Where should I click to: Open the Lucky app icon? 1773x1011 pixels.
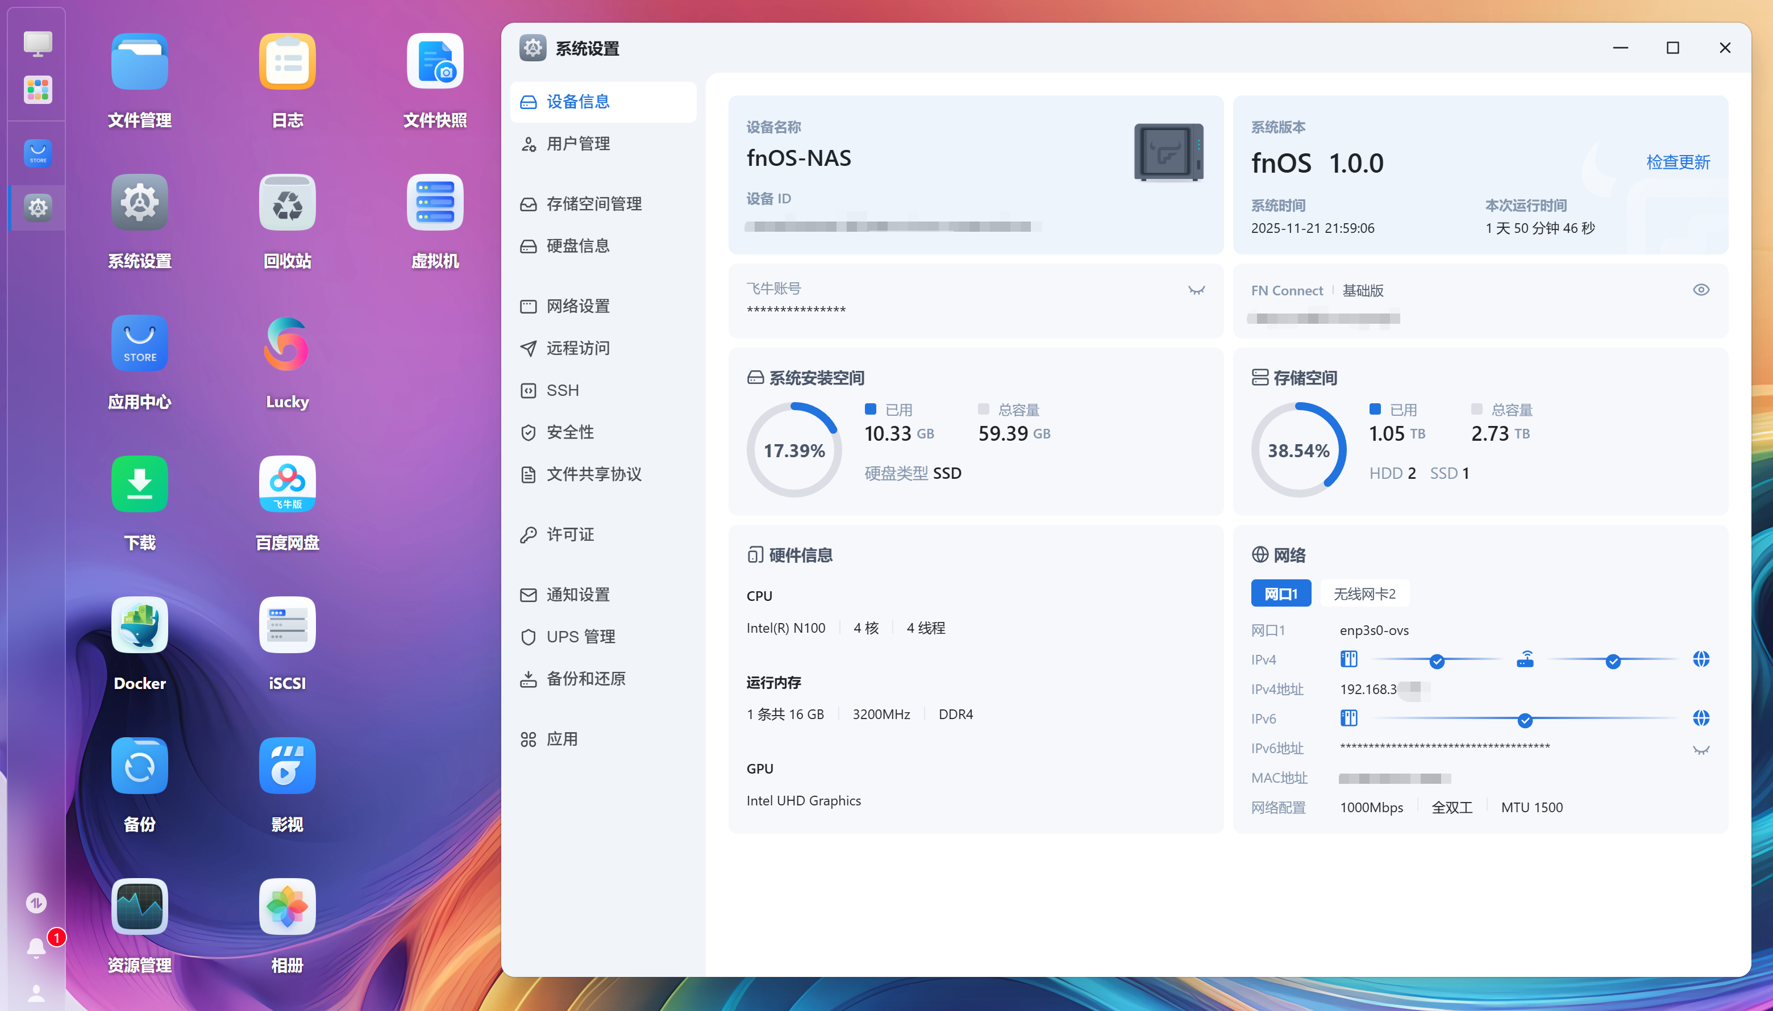[x=287, y=344]
